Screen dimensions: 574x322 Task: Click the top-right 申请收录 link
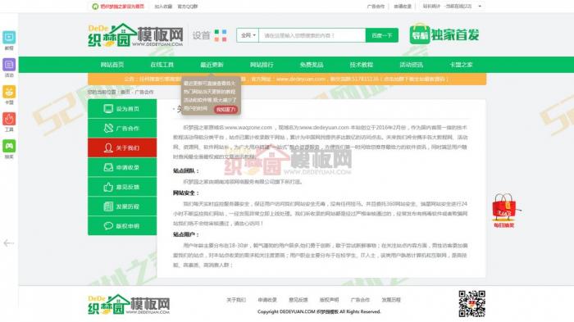403,7
